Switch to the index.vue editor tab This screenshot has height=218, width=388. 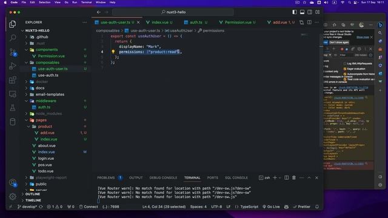point(159,22)
